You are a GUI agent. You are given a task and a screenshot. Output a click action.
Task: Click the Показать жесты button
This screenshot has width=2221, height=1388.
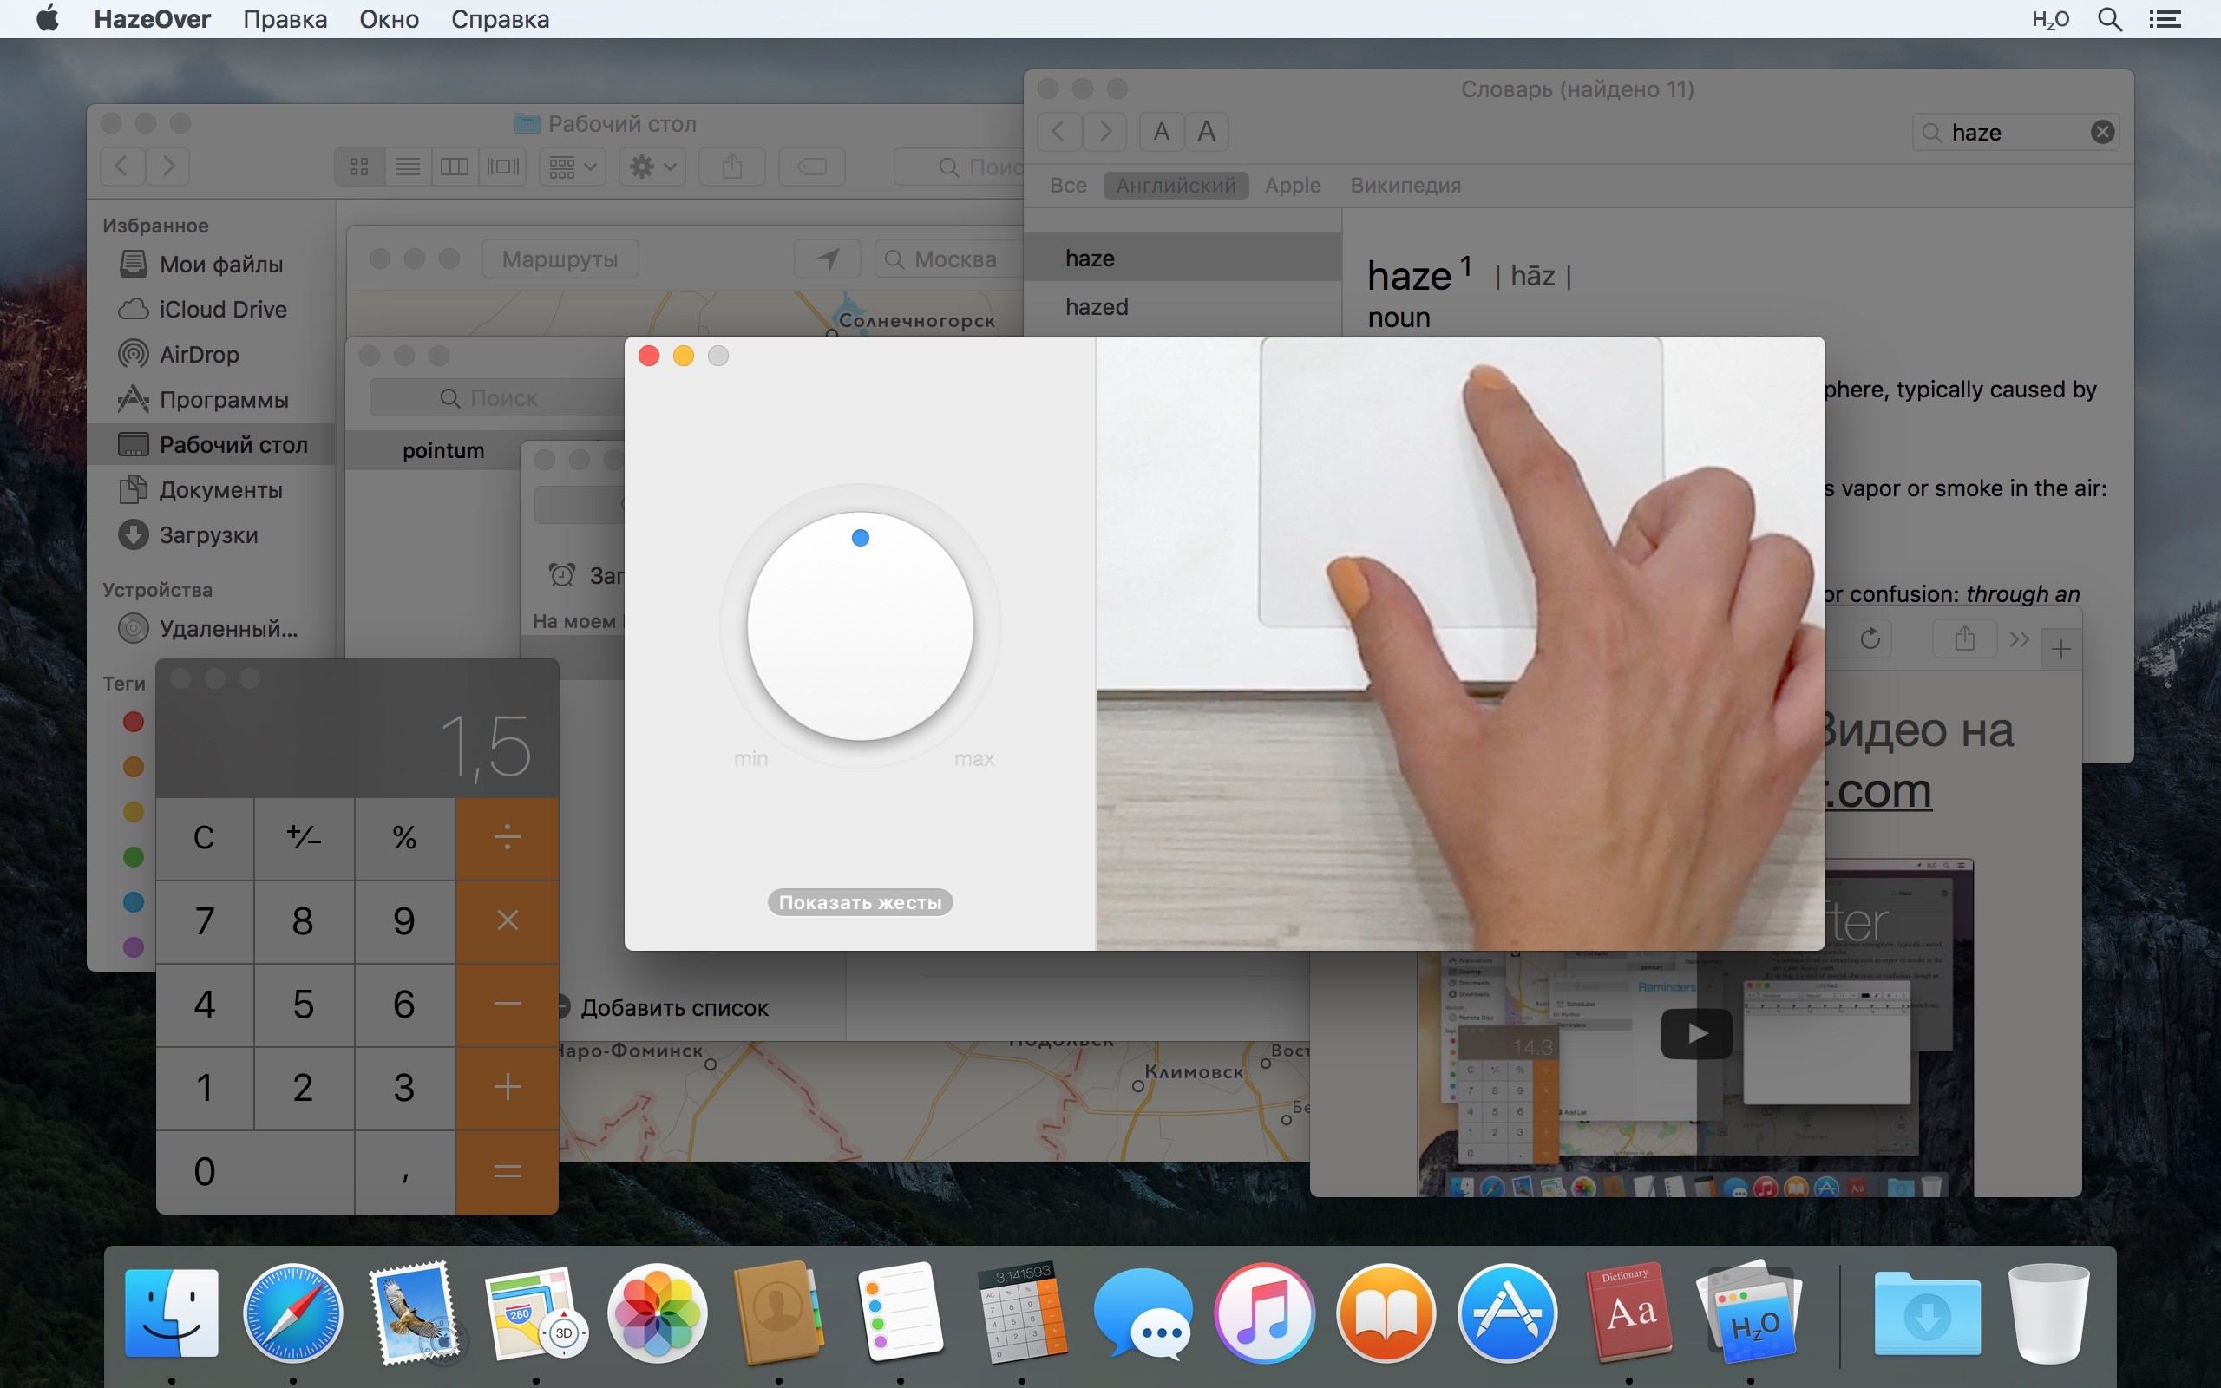[860, 902]
